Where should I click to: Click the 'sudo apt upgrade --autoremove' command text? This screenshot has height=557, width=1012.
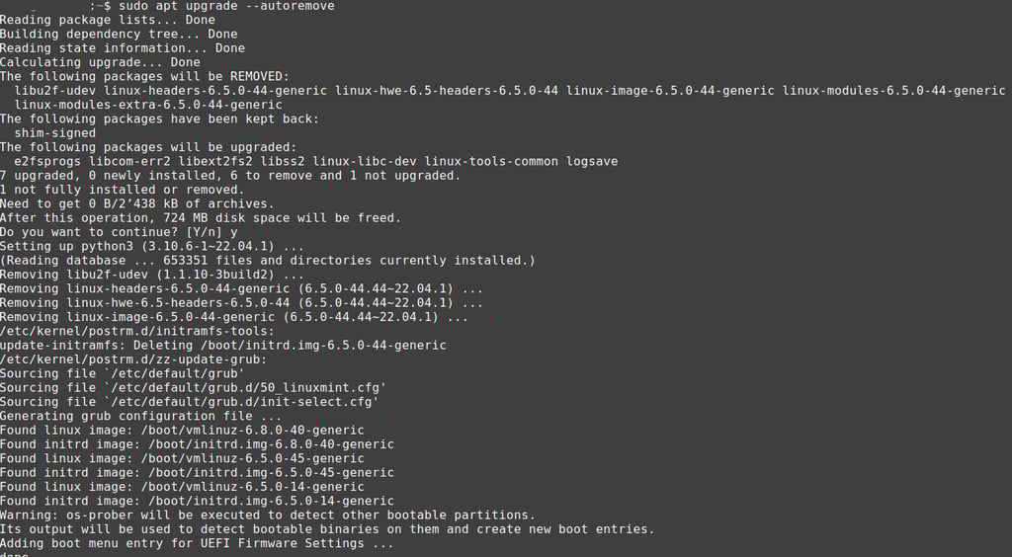coord(226,7)
